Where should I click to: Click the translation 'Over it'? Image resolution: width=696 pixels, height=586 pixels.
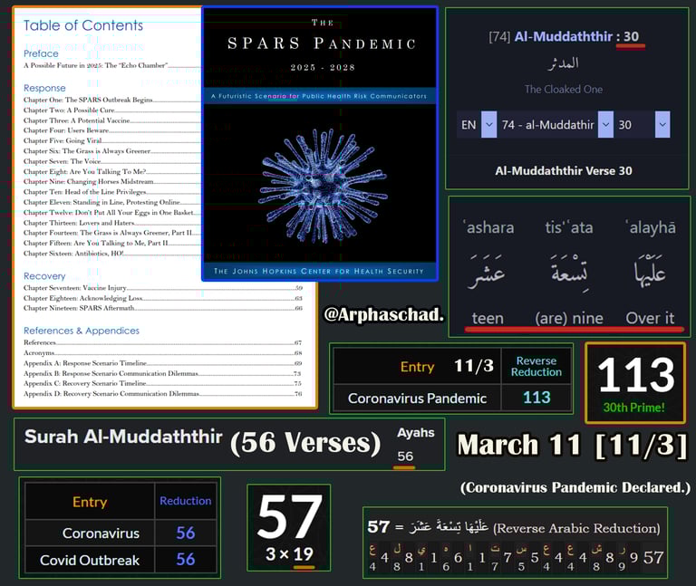(650, 318)
